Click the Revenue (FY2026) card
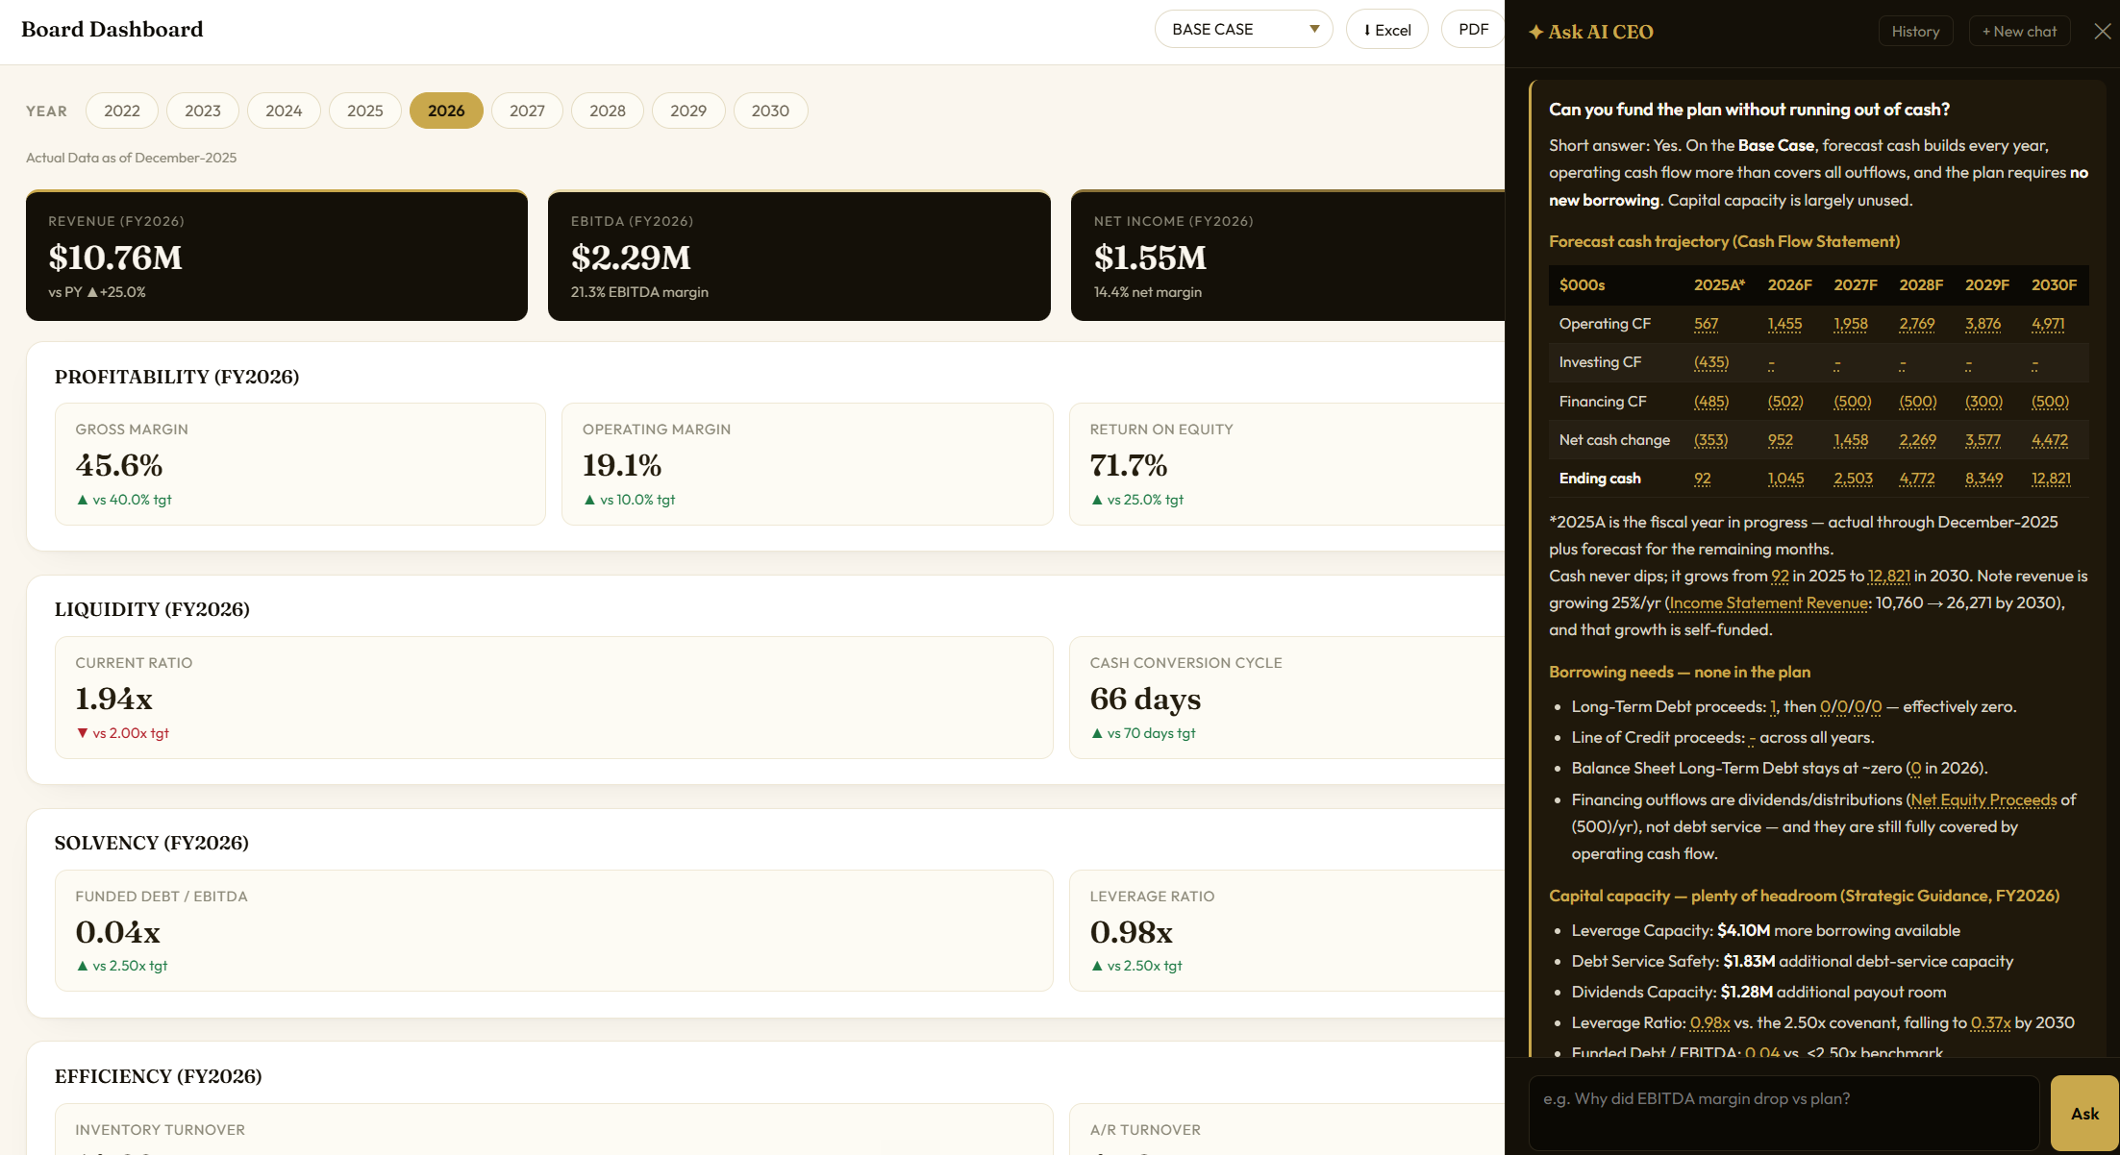The height and width of the screenshot is (1155, 2120). pyautogui.click(x=277, y=256)
